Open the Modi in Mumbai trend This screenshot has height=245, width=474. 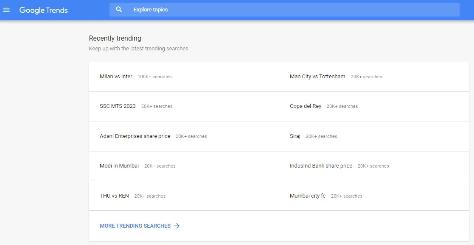(x=119, y=166)
